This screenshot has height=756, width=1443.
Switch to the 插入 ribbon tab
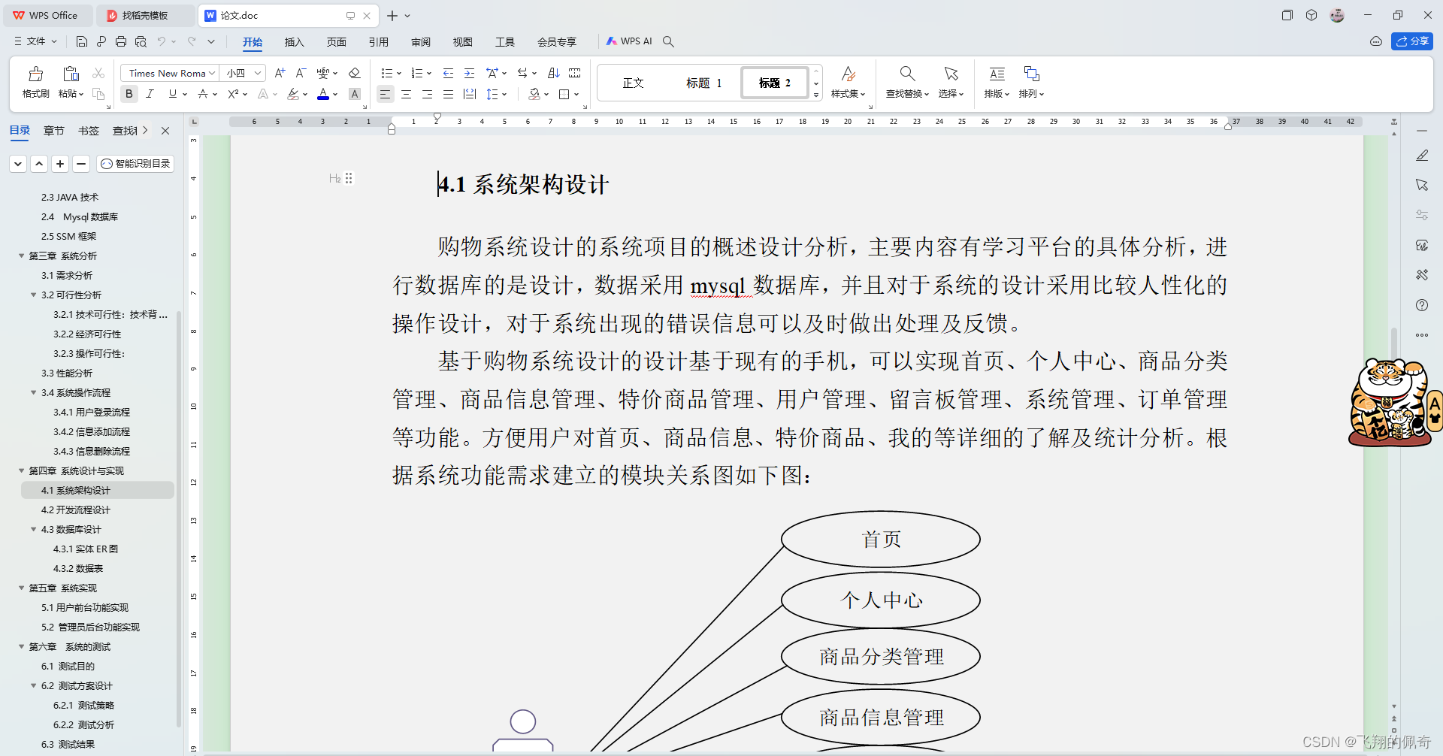point(295,42)
